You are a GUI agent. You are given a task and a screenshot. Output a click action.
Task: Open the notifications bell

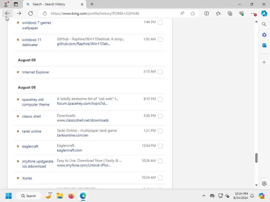(x=252, y=196)
